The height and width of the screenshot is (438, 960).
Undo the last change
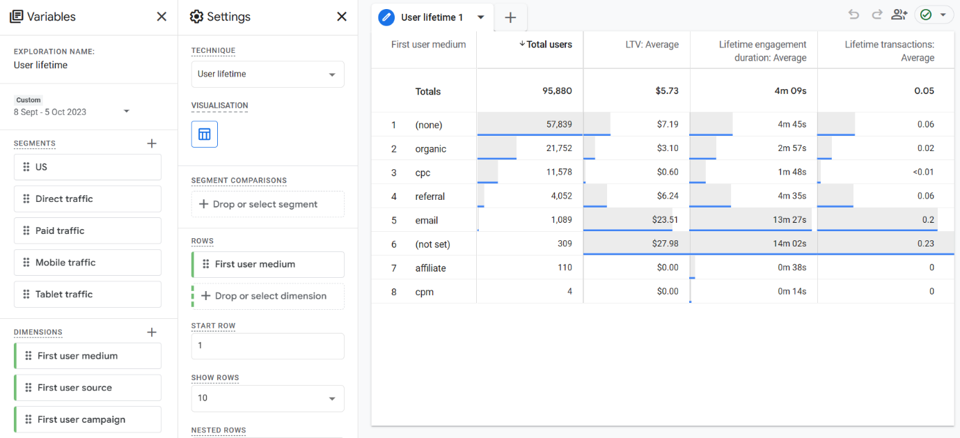click(853, 15)
